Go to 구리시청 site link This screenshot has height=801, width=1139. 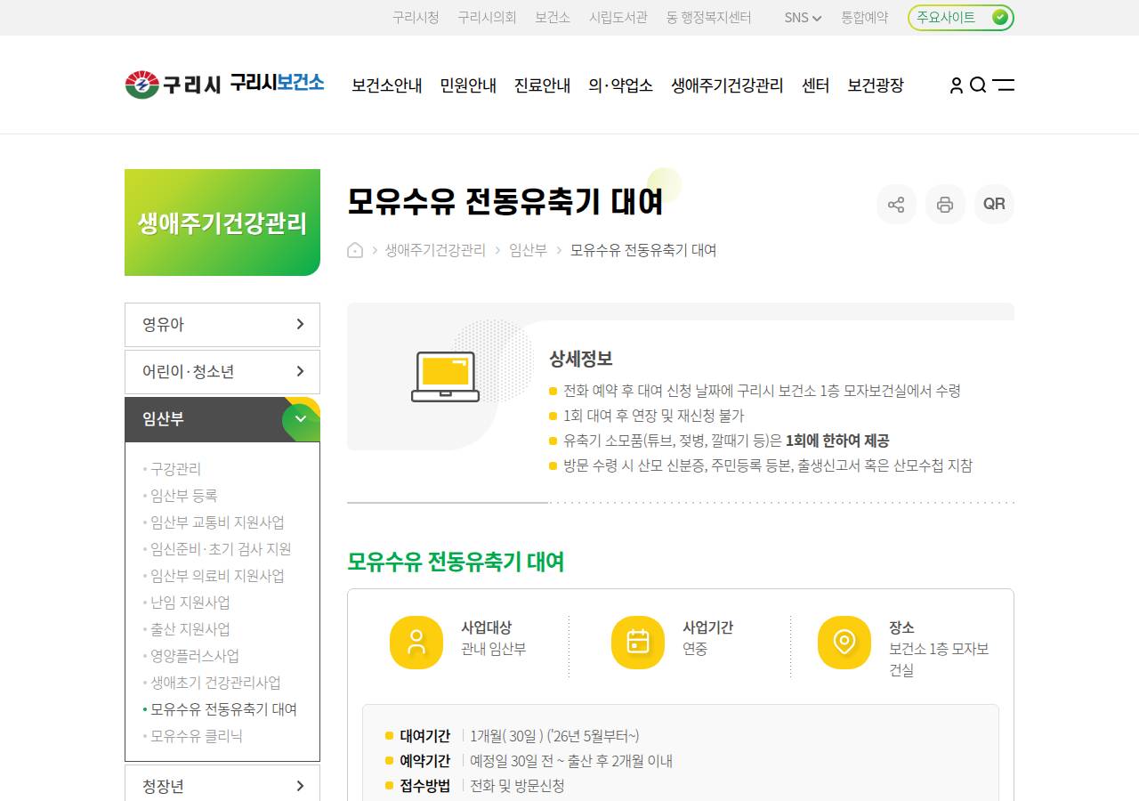click(x=416, y=18)
